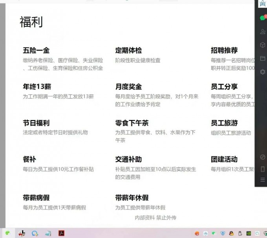Click QQ penguin tray icon
267x238 pixels.
(231, 233)
